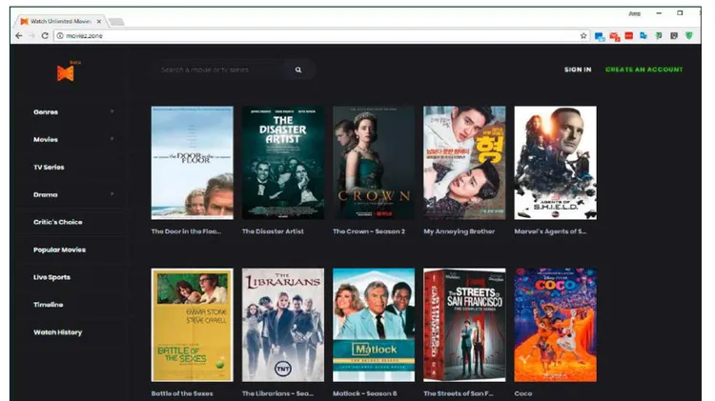The width and height of the screenshot is (715, 401).
Task: Click 'Matlock - Season 8' title text
Action: [365, 393]
